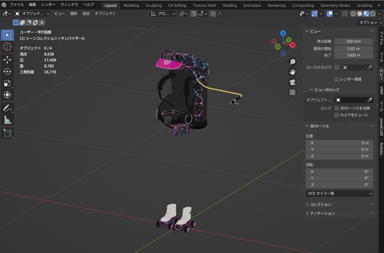384x253 pixels.
Task: Click the 焦点距離 100 mm field
Action: [x=354, y=41]
